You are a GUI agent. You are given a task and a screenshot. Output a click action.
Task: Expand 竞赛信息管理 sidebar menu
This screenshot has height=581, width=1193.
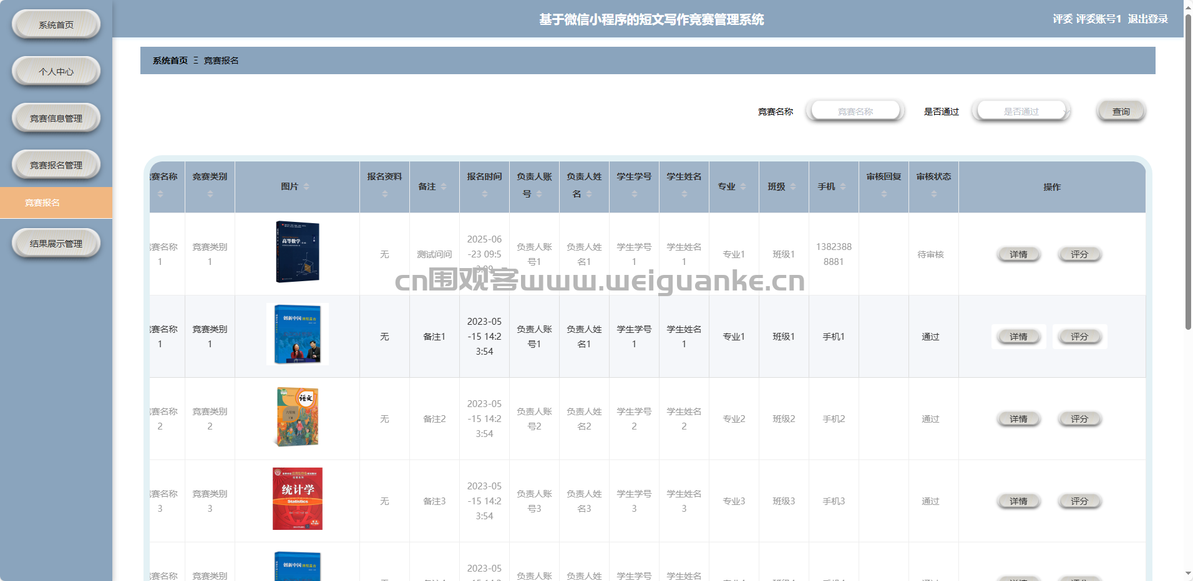(56, 118)
